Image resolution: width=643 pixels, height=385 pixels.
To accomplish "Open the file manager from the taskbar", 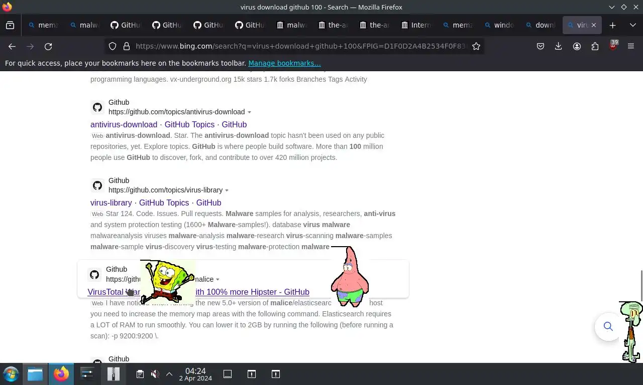I will point(35,374).
